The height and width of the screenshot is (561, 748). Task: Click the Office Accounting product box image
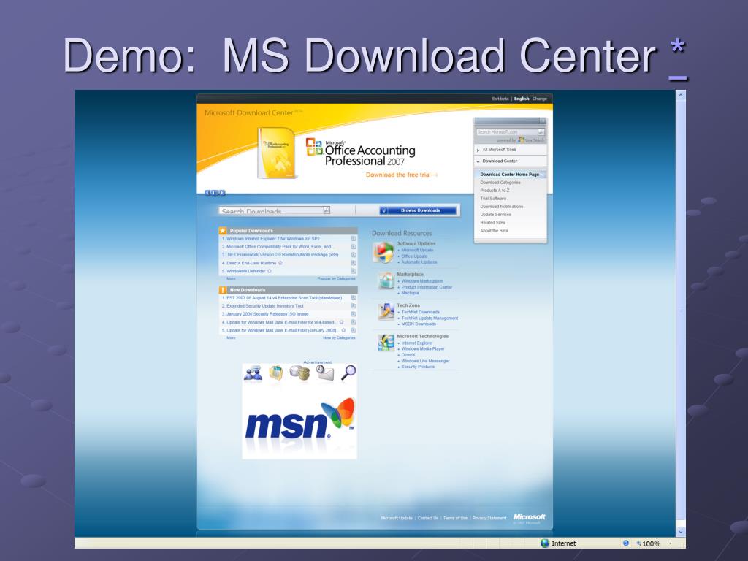click(x=277, y=153)
